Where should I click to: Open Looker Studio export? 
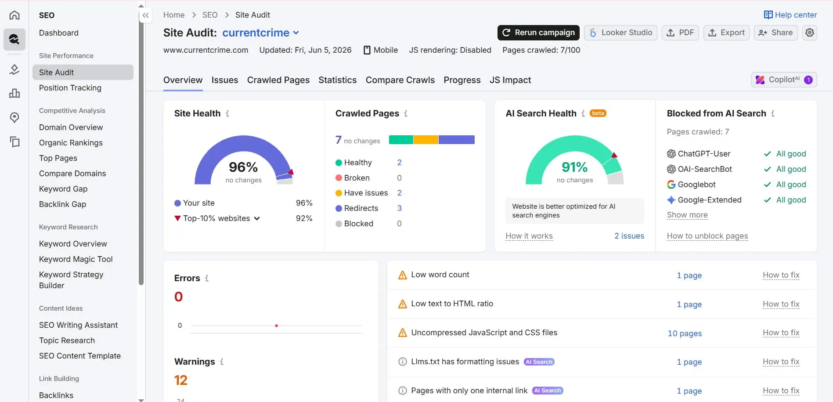(620, 33)
